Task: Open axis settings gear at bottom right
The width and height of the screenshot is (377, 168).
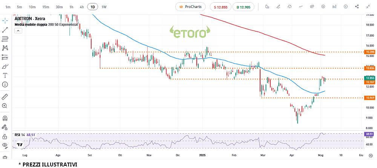Action: 370,156
